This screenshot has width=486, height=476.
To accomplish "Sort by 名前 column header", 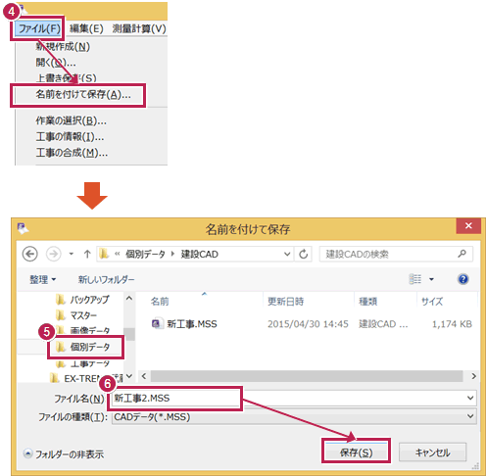I will (160, 301).
